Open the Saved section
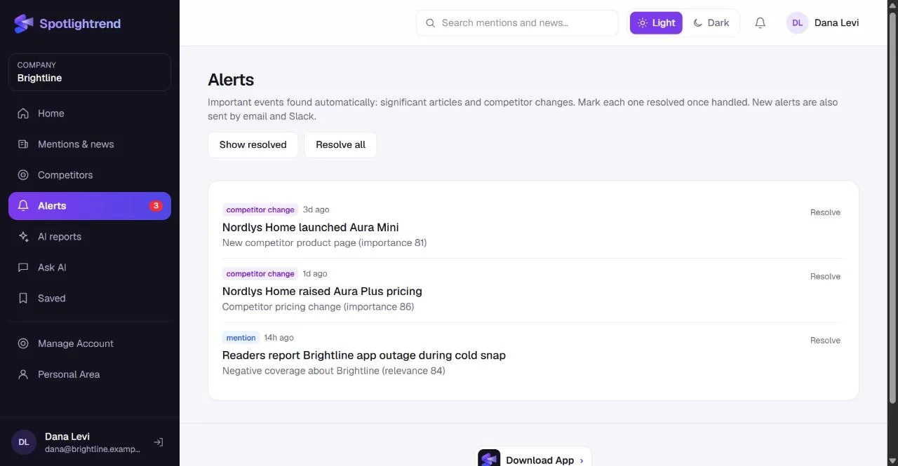 point(90,299)
